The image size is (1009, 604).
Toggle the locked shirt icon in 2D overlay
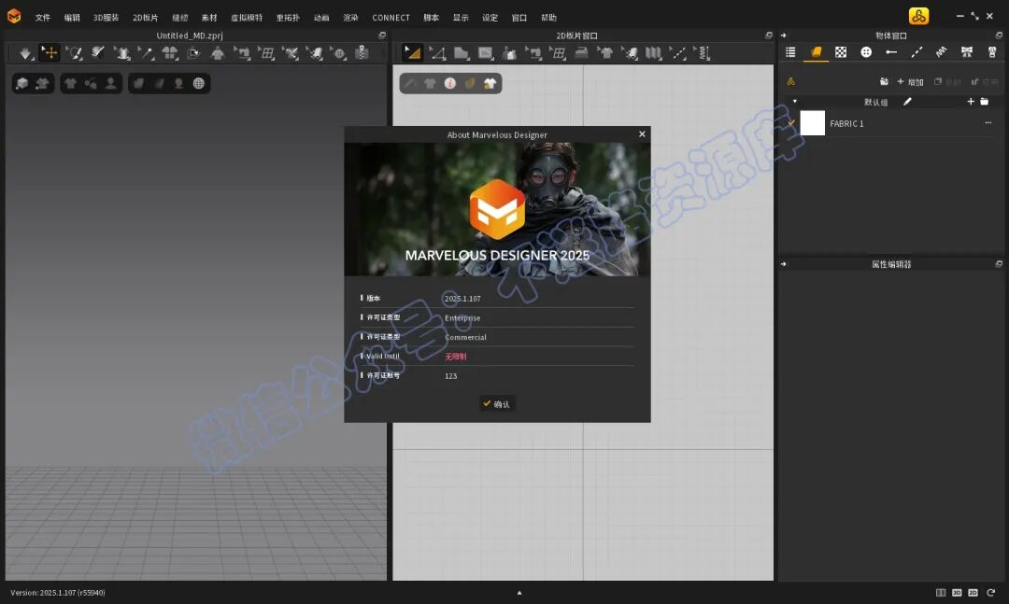click(490, 83)
